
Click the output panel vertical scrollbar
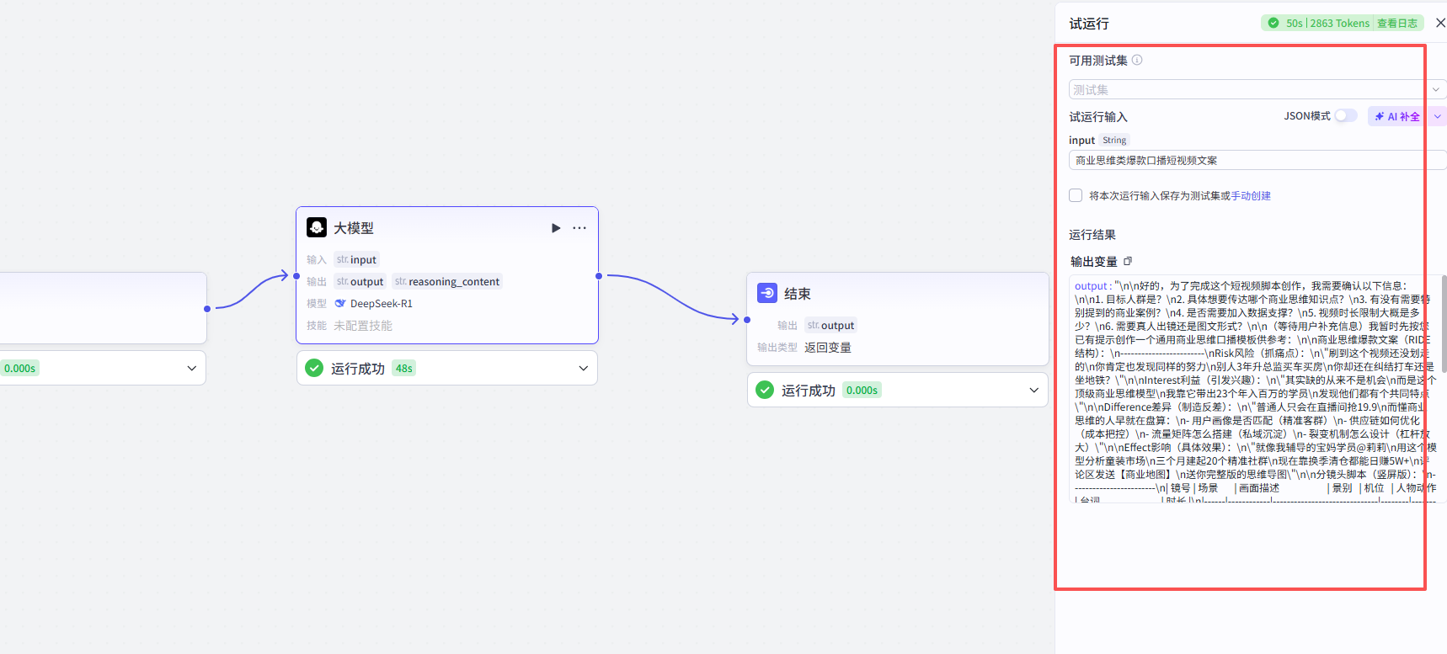pyautogui.click(x=1444, y=324)
